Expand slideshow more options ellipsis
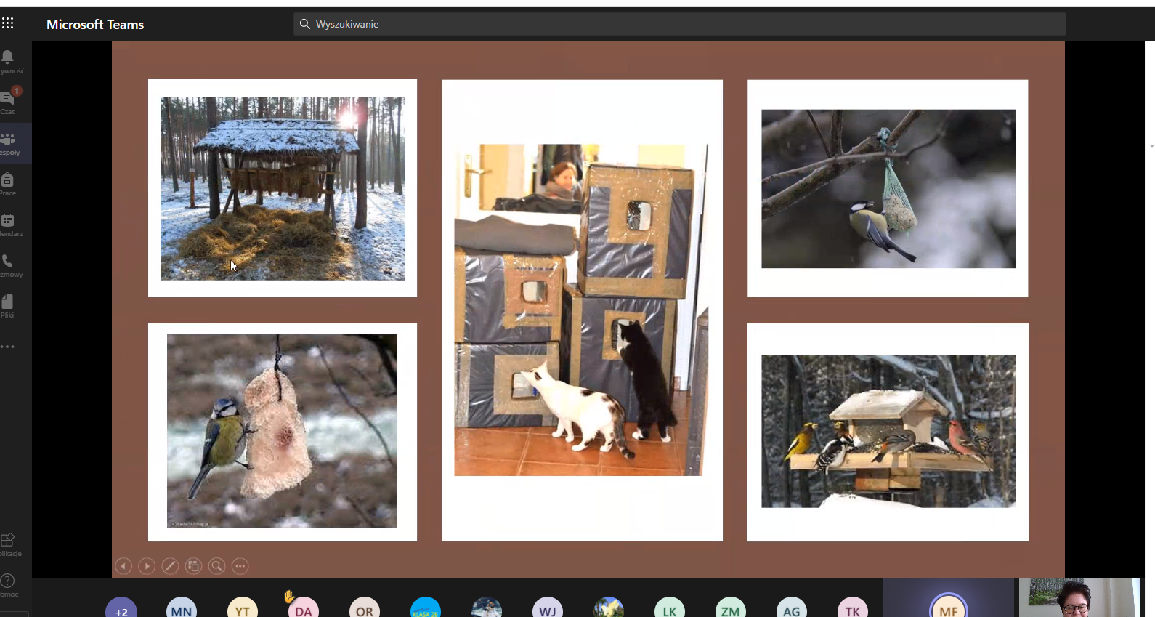Image resolution: width=1155 pixels, height=617 pixels. click(x=240, y=566)
